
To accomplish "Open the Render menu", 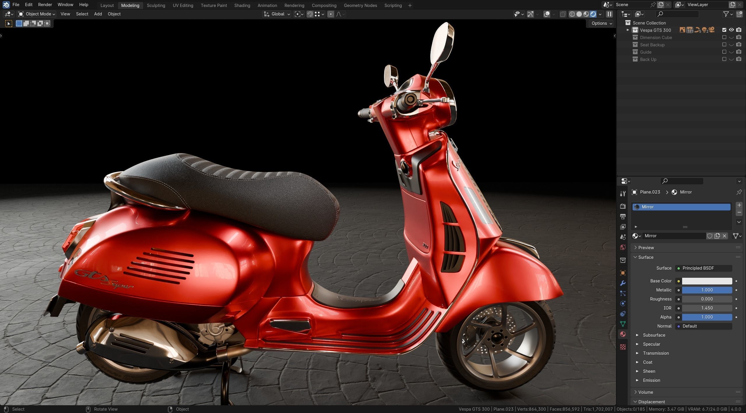I will 45,5.
